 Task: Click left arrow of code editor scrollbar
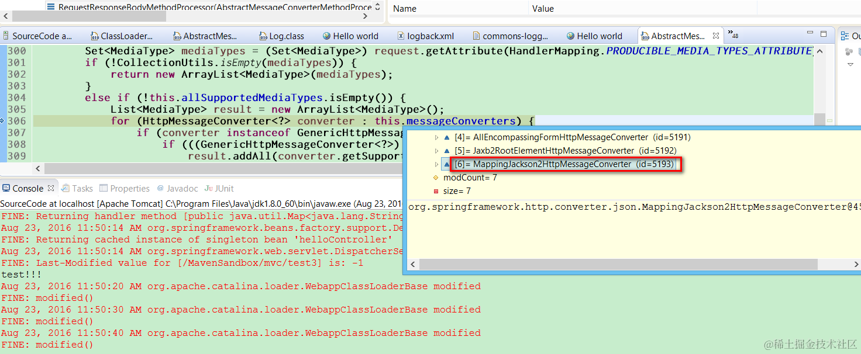point(39,168)
